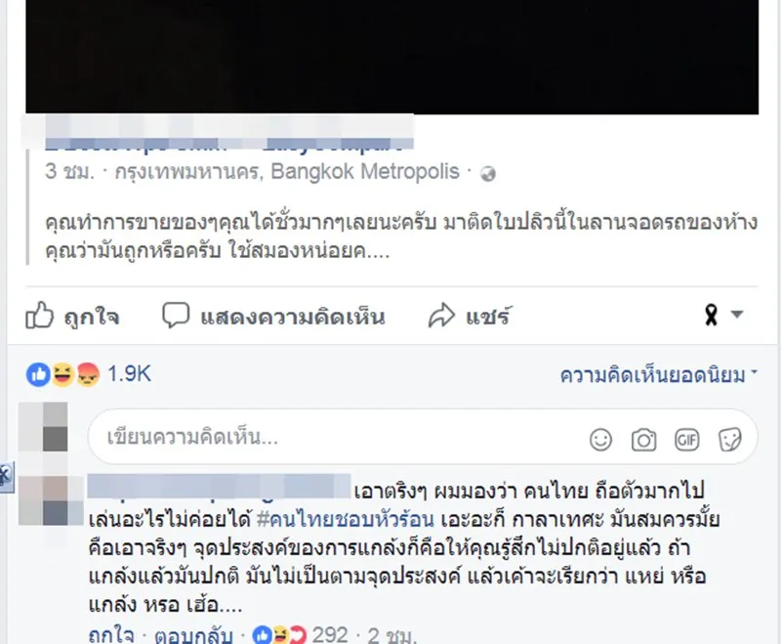Click the thumbs-up ถูกใจ icon under the post

point(39,315)
